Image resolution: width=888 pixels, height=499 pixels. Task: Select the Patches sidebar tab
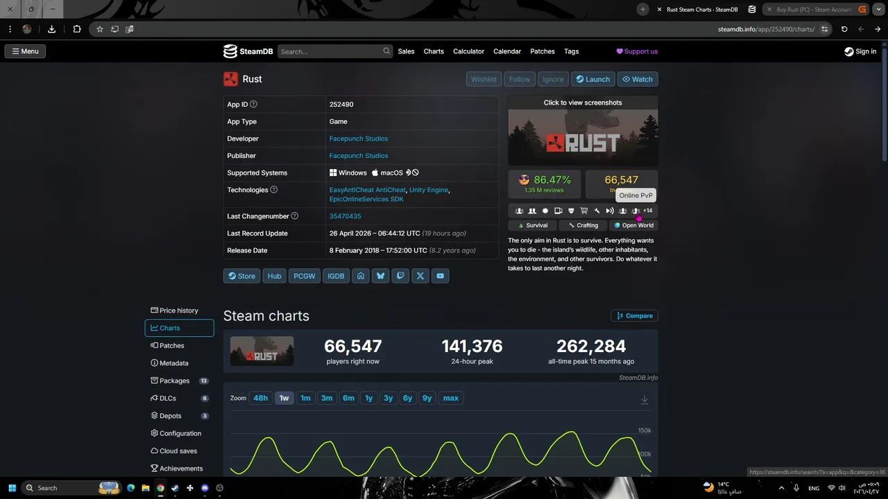[179, 345]
